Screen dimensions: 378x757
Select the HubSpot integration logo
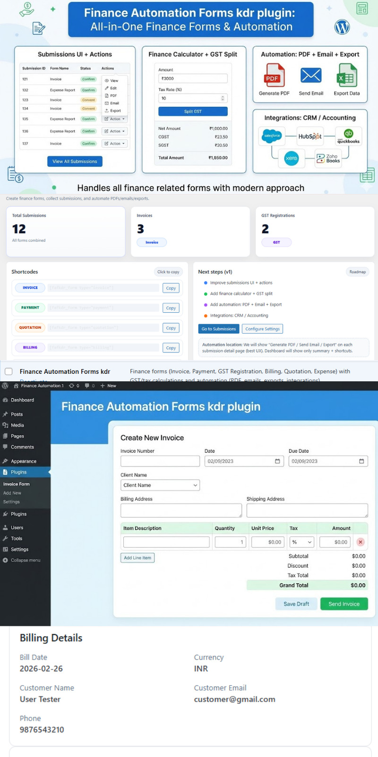(310, 136)
